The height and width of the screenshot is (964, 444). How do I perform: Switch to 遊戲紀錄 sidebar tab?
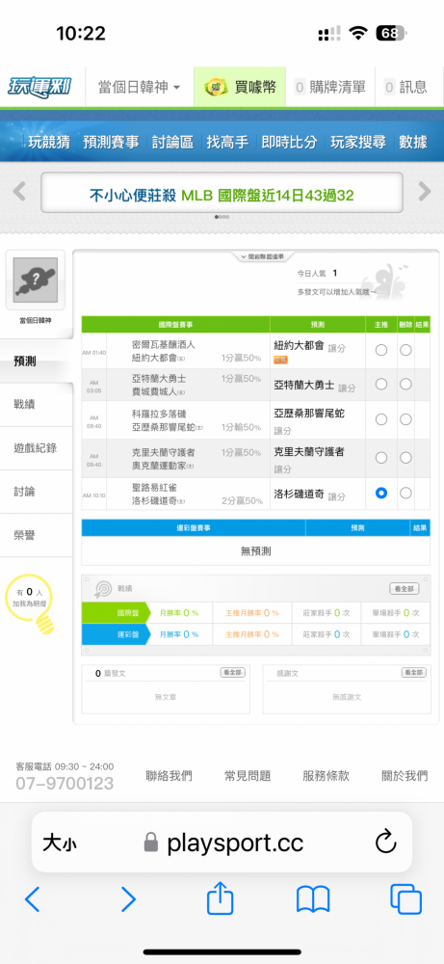(37, 448)
